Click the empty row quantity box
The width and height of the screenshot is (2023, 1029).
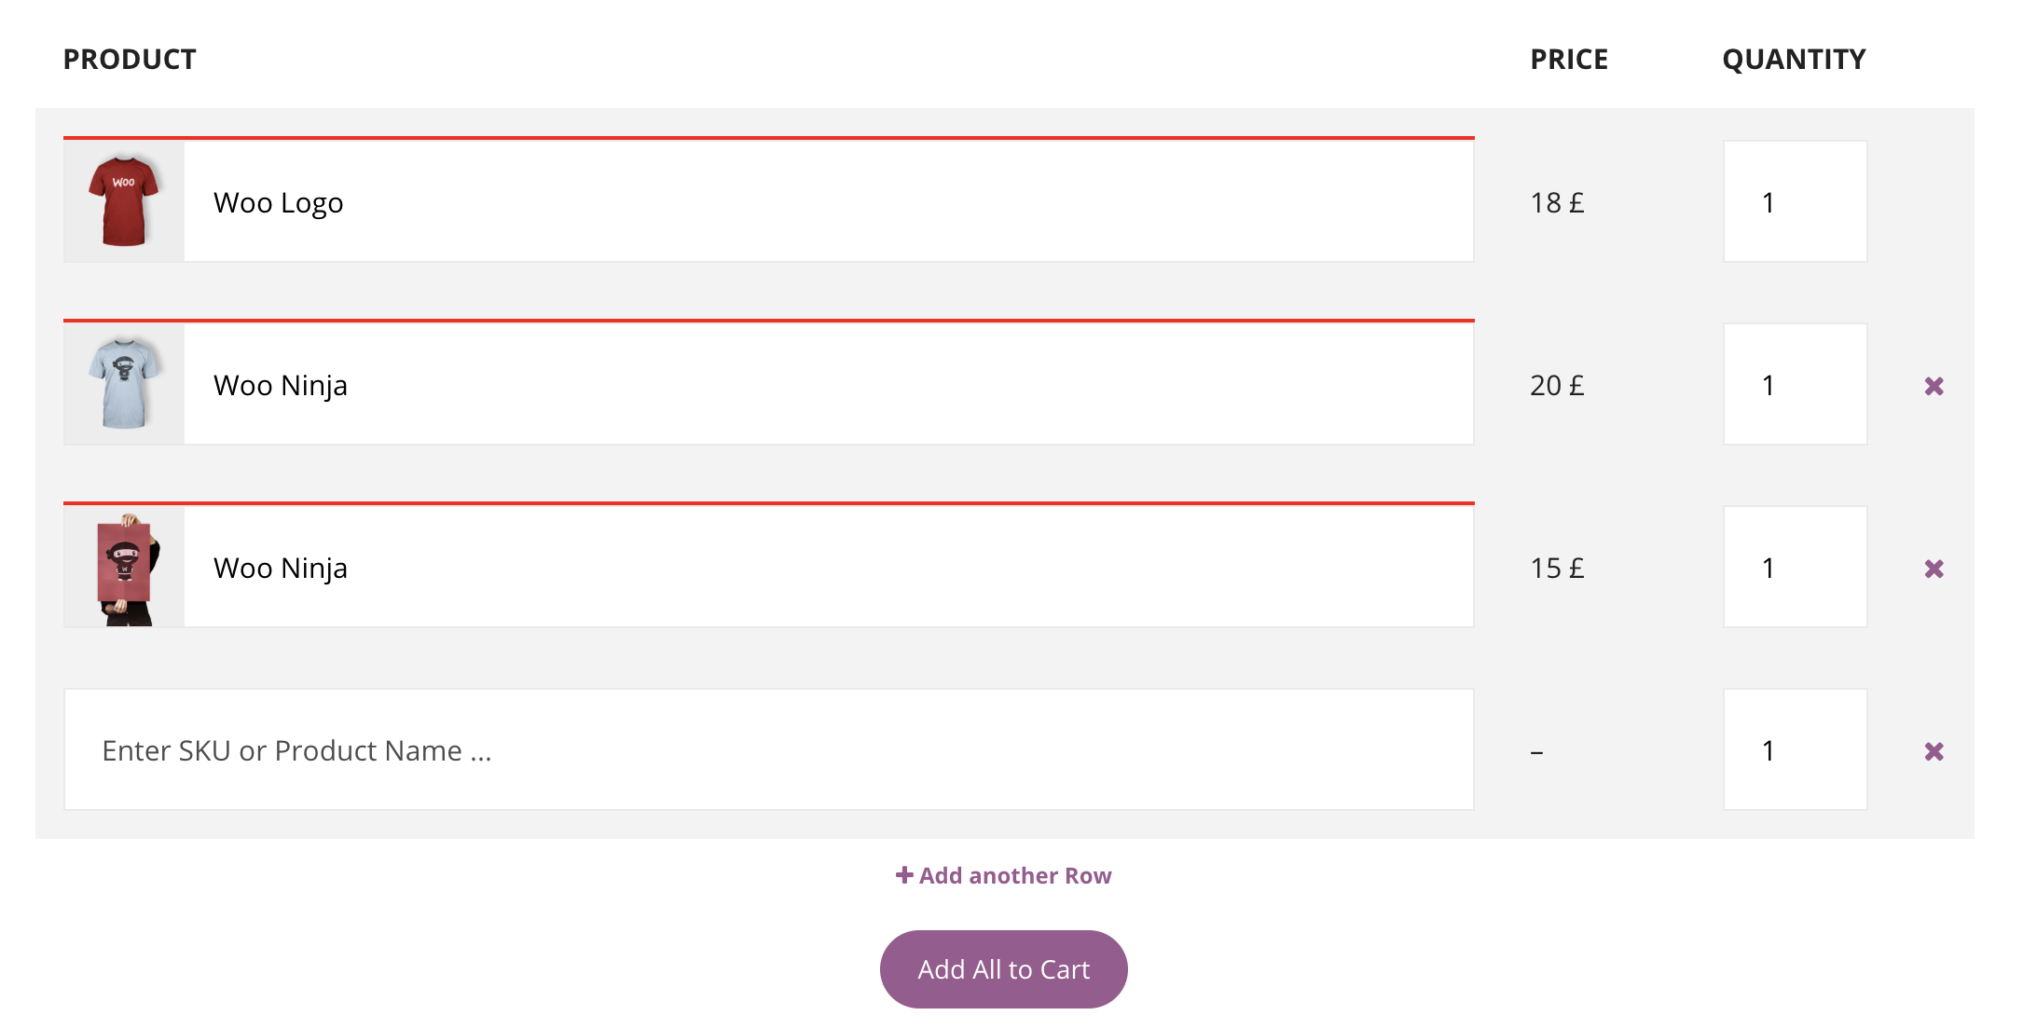tap(1795, 749)
